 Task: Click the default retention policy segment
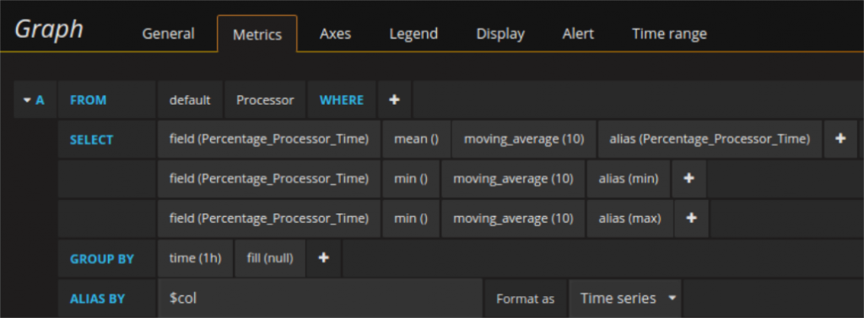(x=190, y=100)
